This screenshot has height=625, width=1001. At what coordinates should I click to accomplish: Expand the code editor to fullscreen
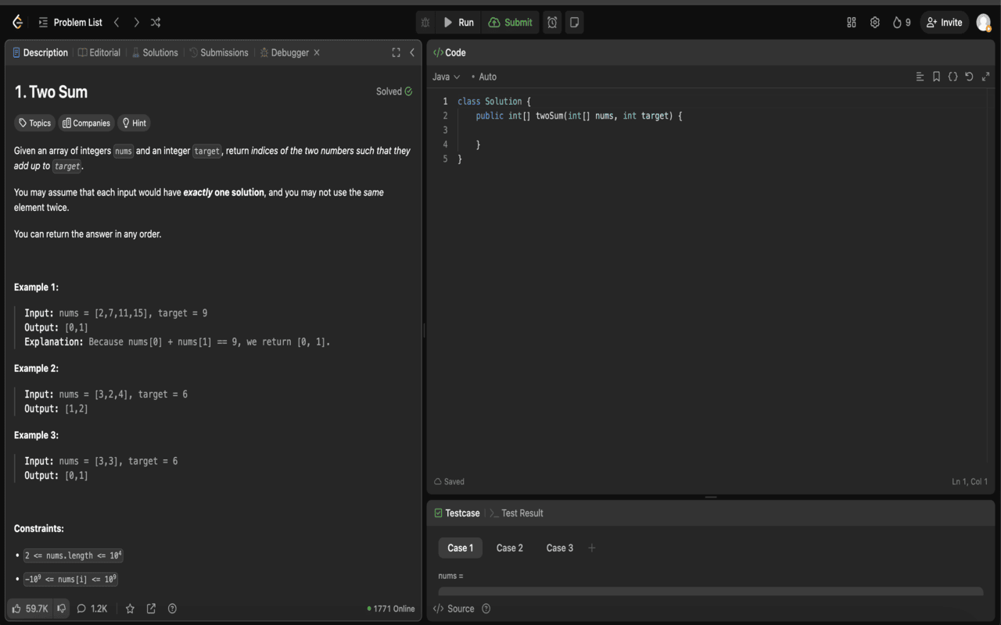pos(985,77)
